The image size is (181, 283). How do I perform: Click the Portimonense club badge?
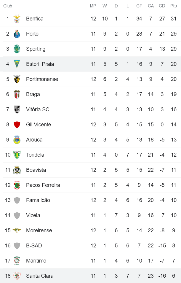point(17,79)
